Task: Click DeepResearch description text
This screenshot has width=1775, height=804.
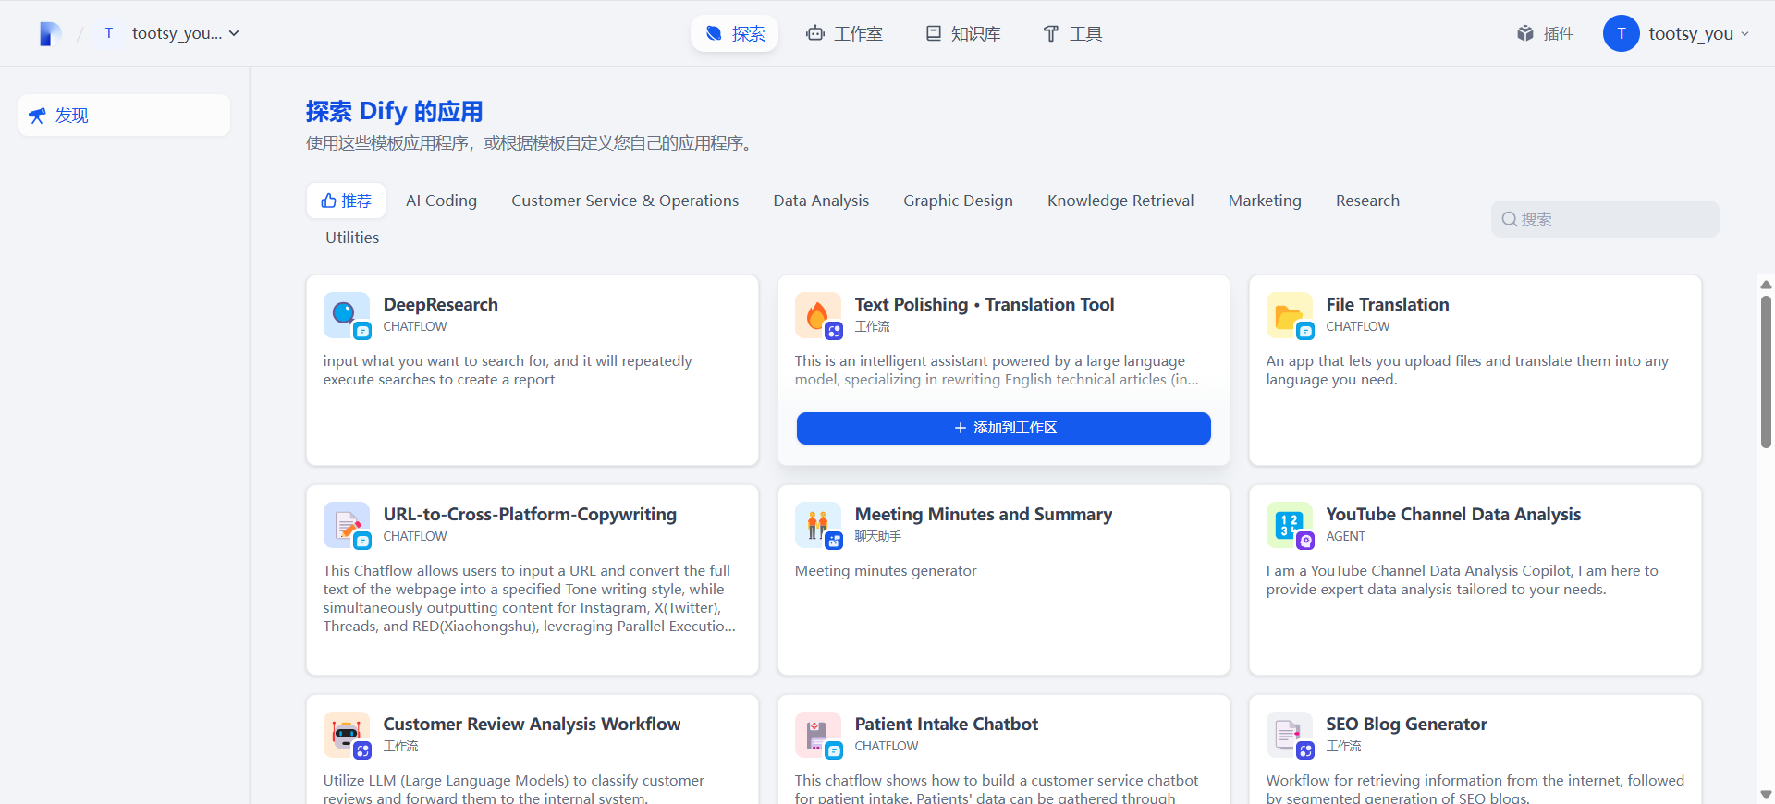Action: pyautogui.click(x=508, y=371)
